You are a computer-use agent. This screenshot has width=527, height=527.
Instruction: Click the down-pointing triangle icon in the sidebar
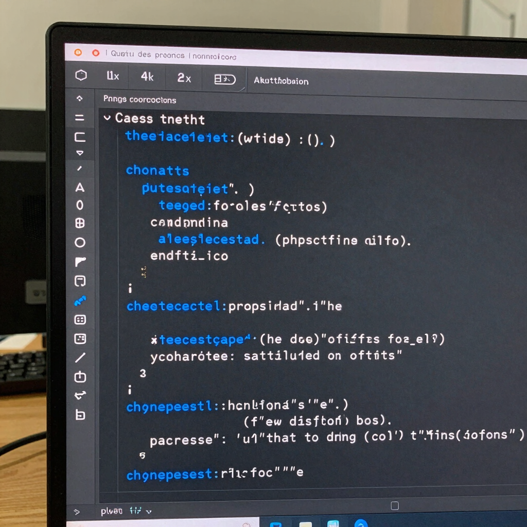(x=80, y=153)
